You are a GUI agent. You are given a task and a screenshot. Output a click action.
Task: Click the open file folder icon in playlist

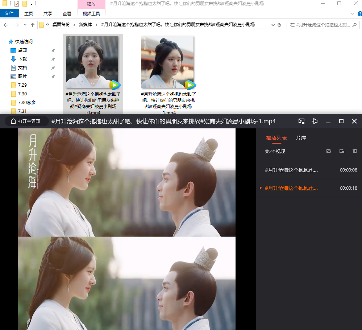329,151
